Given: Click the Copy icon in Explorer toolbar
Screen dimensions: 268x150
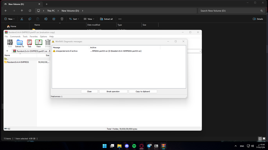Looking at the screenshot, I should click(x=30, y=19).
